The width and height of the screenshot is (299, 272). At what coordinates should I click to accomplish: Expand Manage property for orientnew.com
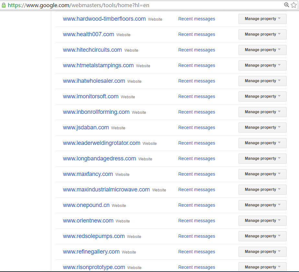tap(262, 221)
